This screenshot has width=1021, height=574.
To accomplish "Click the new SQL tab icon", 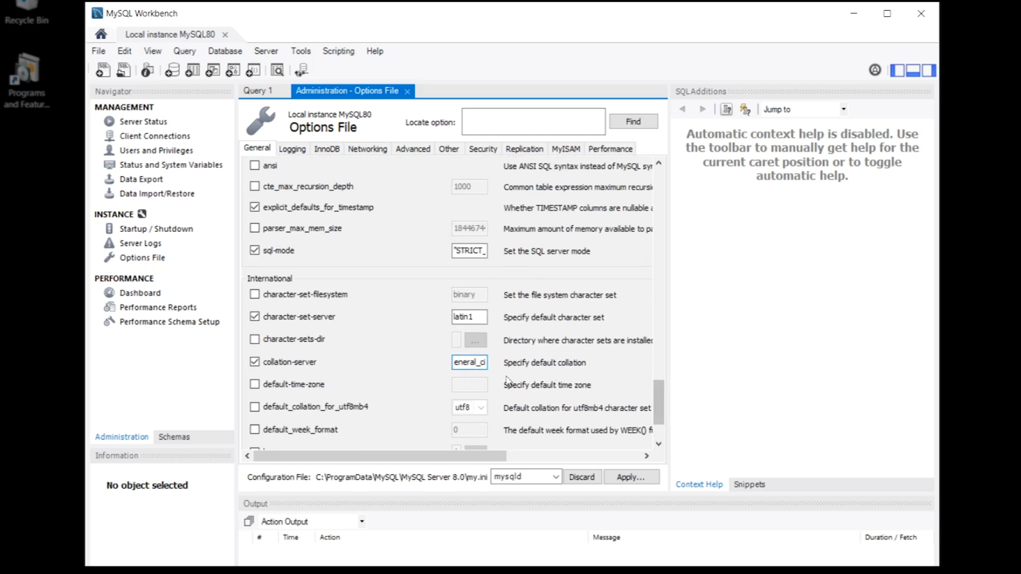I will [x=103, y=70].
